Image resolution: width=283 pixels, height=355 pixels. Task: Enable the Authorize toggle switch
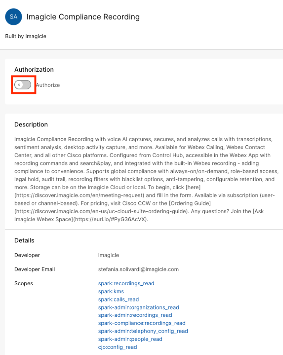point(23,85)
